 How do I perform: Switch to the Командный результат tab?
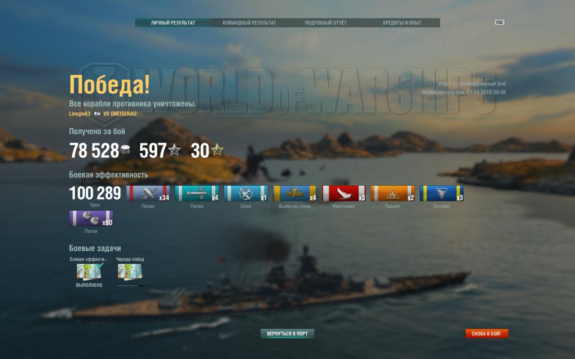pos(249,22)
